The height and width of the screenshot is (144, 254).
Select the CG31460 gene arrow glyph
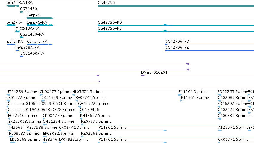pos(22,12)
